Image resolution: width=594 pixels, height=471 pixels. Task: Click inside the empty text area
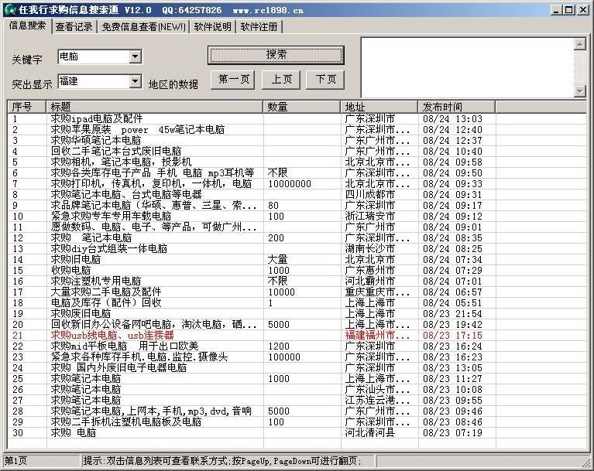click(468, 67)
